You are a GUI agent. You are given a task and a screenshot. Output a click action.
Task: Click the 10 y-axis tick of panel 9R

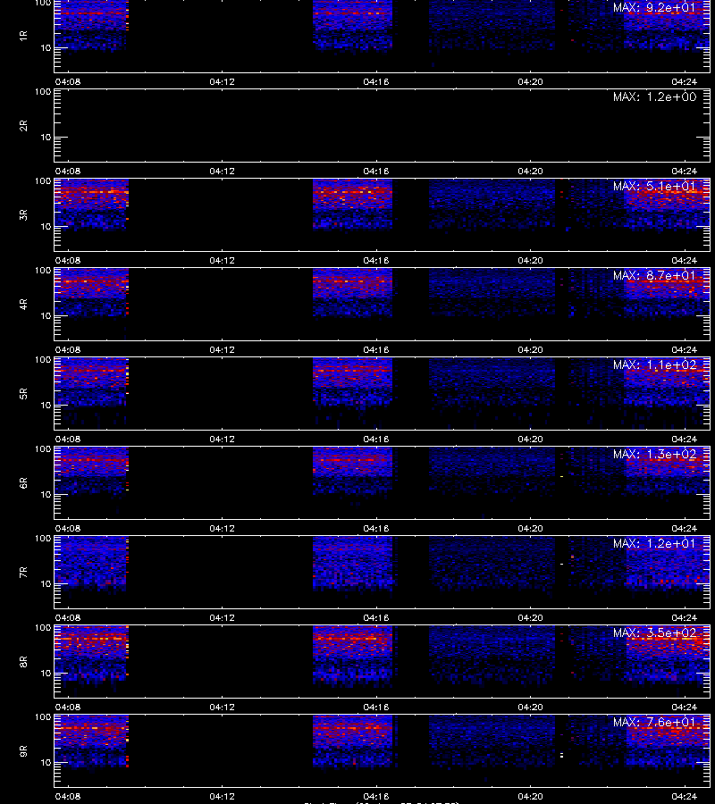46,763
